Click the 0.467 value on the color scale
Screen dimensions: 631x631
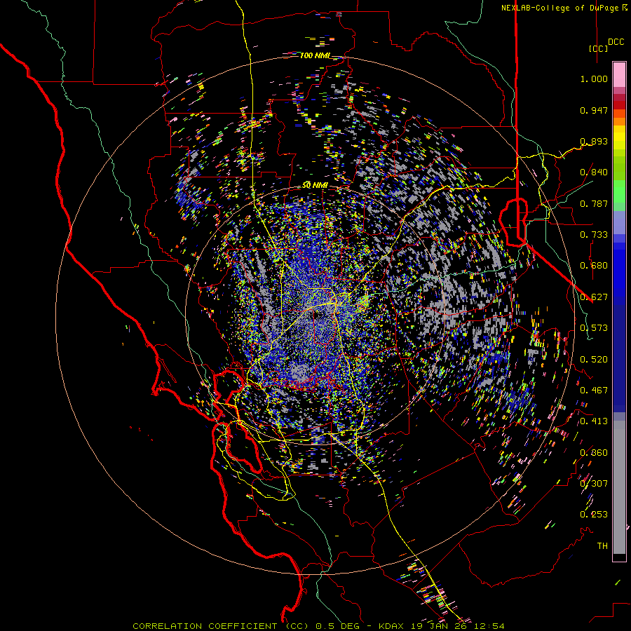(x=594, y=390)
